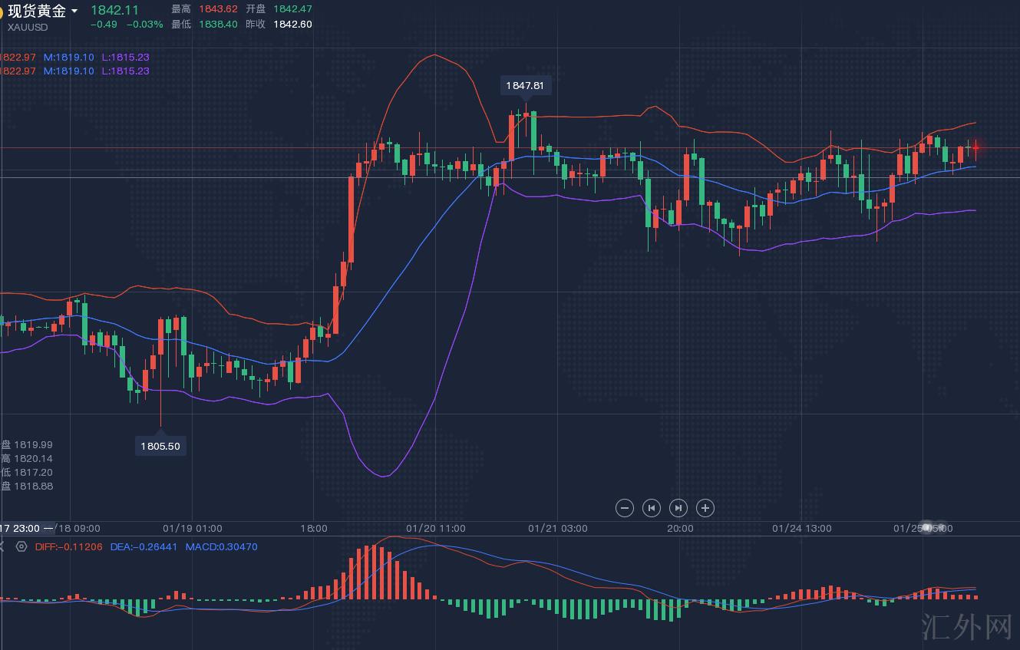Click the 1847.81 high price marker
The image size is (1020, 650).
pos(525,86)
